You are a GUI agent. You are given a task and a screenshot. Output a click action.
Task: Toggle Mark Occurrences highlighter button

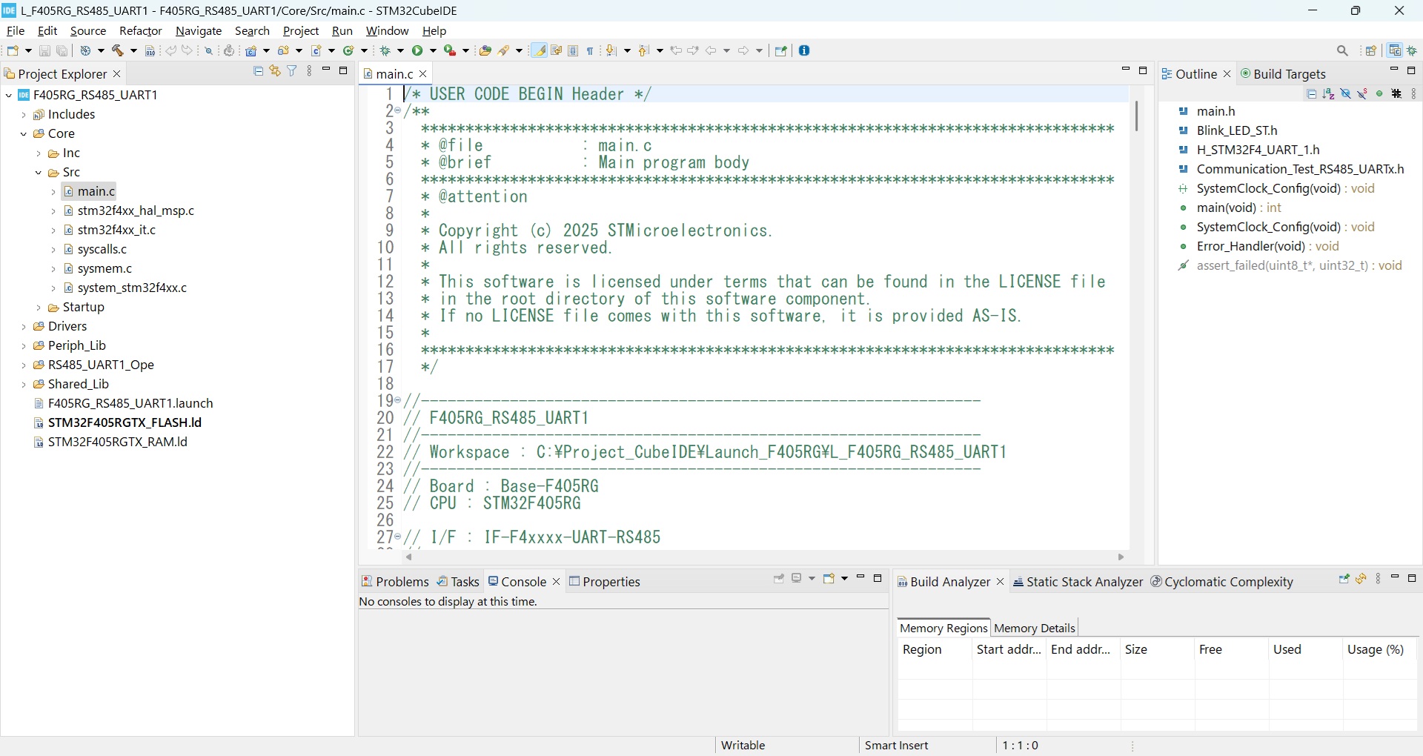coord(540,51)
